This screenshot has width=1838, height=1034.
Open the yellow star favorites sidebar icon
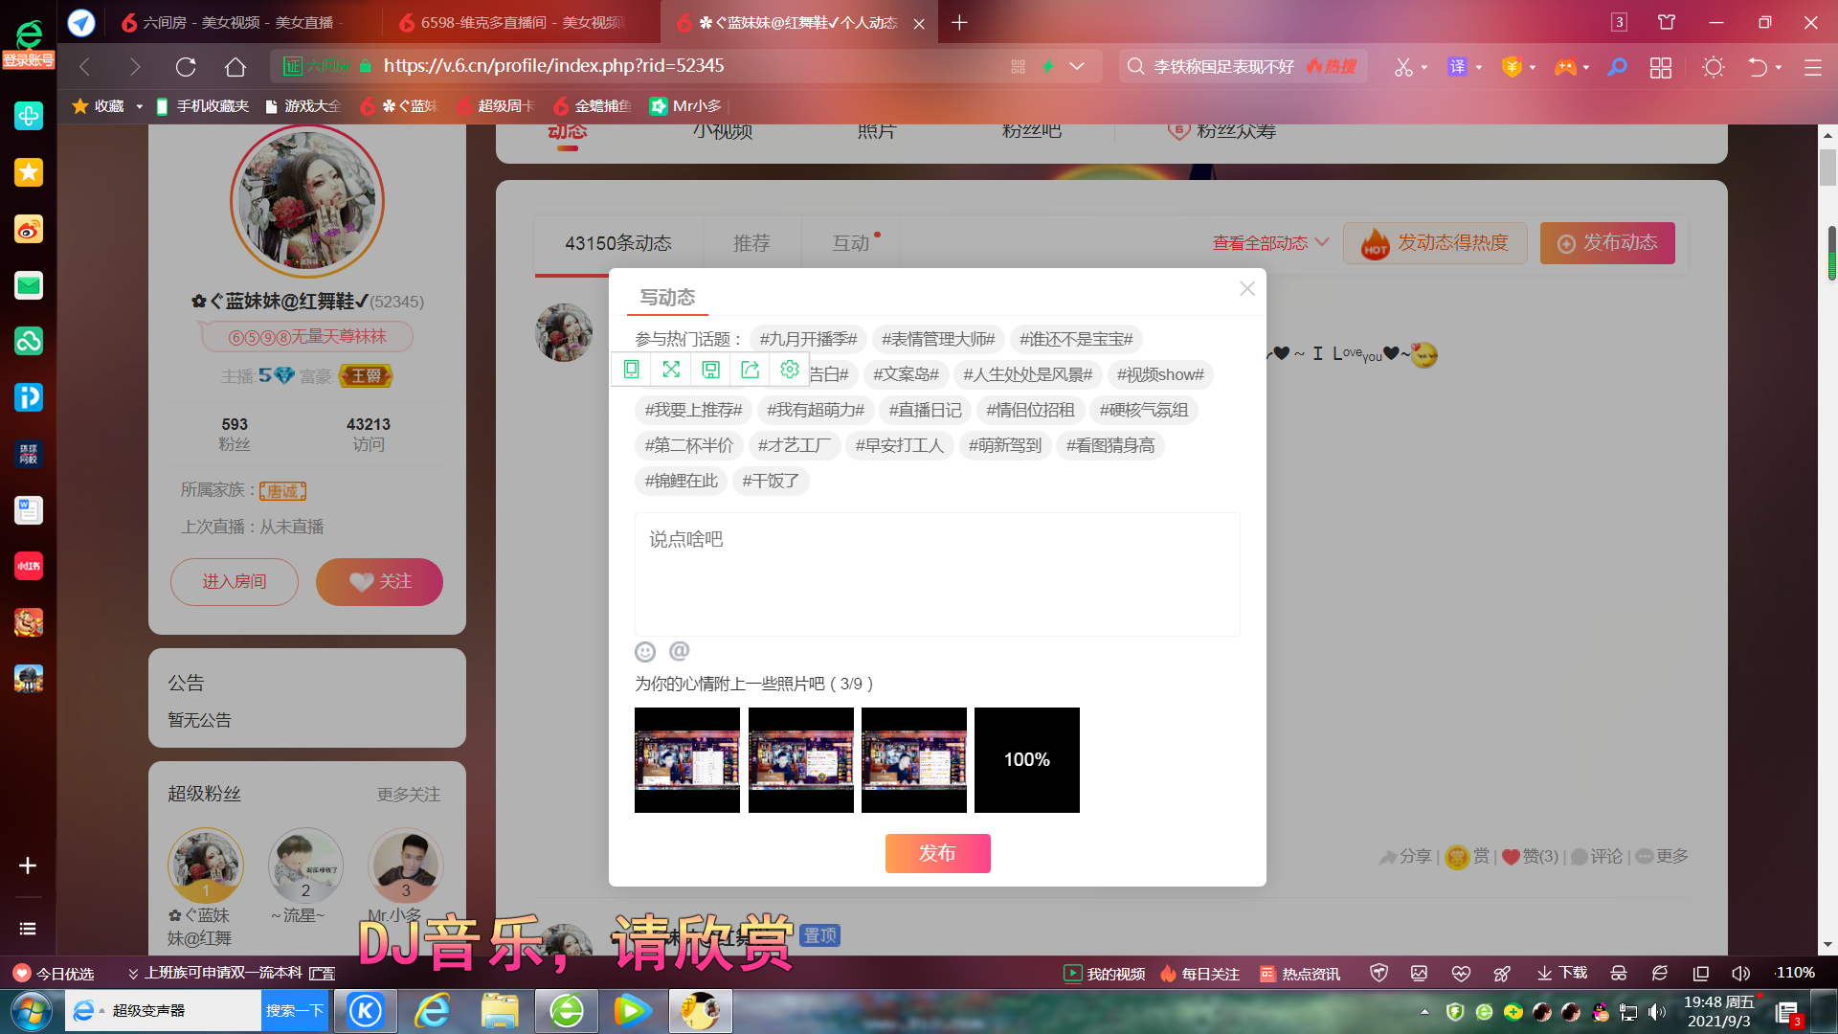[x=29, y=172]
